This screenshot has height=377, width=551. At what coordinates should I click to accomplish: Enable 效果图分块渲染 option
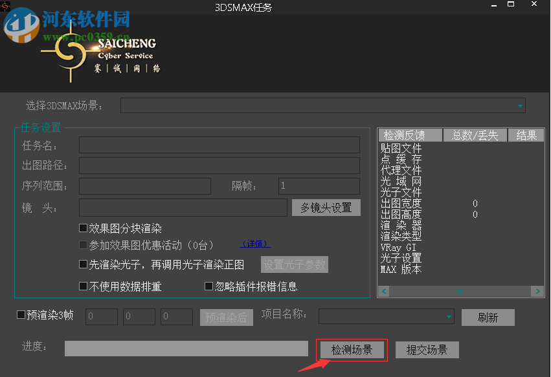tap(83, 228)
